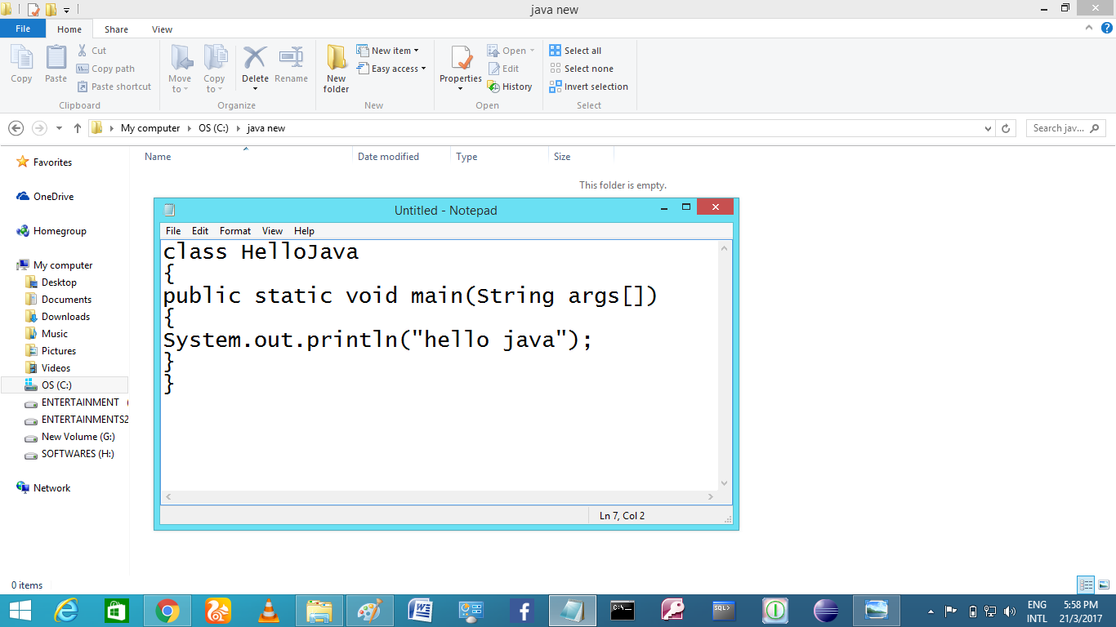Viewport: 1116px width, 627px height.
Task: Click the History icon in the Open group
Action: tap(511, 86)
